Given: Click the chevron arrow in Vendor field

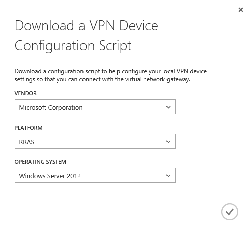Looking at the screenshot, I should pyautogui.click(x=168, y=107).
